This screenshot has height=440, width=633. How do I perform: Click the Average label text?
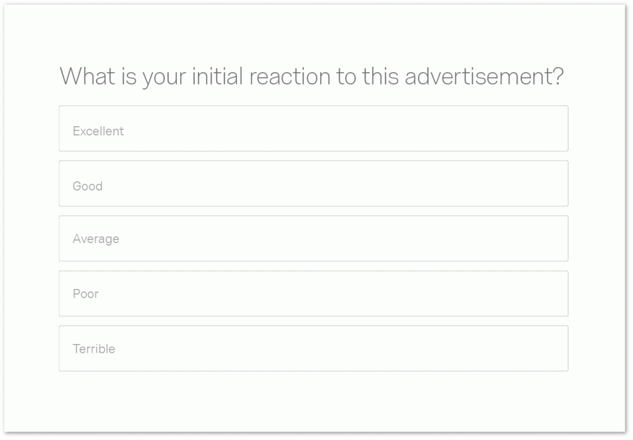pyautogui.click(x=96, y=239)
